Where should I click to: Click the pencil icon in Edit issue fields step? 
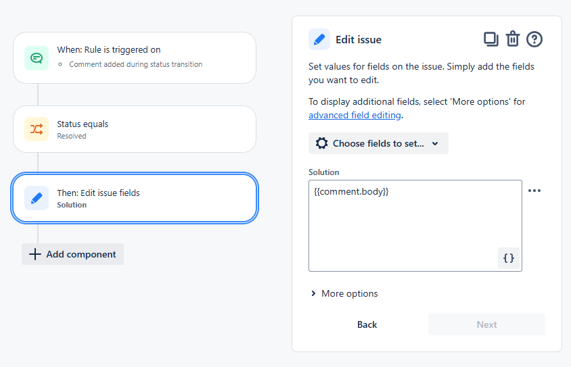pyautogui.click(x=37, y=198)
